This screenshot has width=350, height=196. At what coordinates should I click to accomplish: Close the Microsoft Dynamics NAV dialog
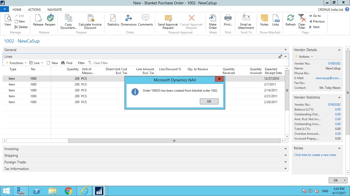pyautogui.click(x=219, y=79)
